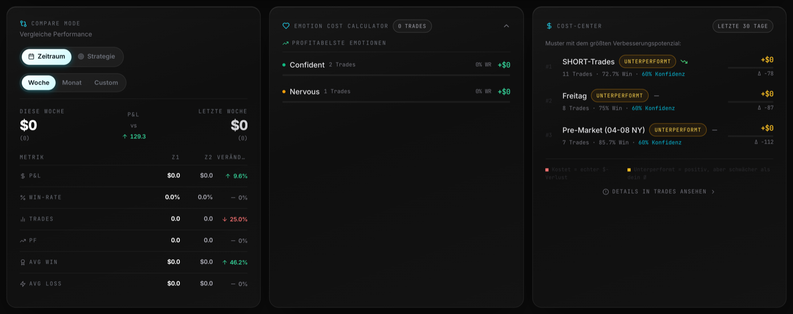Image resolution: width=793 pixels, height=314 pixels.
Task: Click the progress bar under Confident
Action: click(396, 75)
